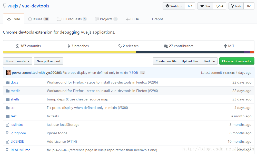Open the posva author link
The width and height of the screenshot is (257, 154).
coord(16,73)
